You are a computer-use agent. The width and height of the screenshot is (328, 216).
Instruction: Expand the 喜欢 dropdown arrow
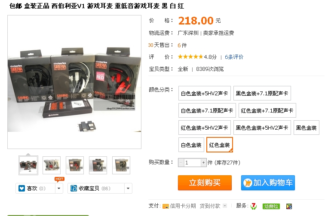[59, 188]
